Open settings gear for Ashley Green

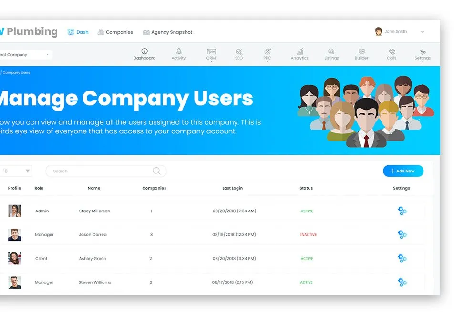pyautogui.click(x=402, y=258)
